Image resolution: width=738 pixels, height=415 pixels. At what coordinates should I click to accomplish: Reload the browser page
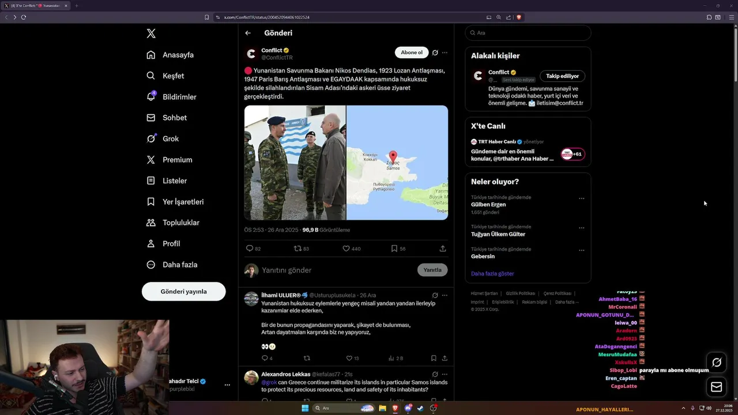pyautogui.click(x=24, y=17)
